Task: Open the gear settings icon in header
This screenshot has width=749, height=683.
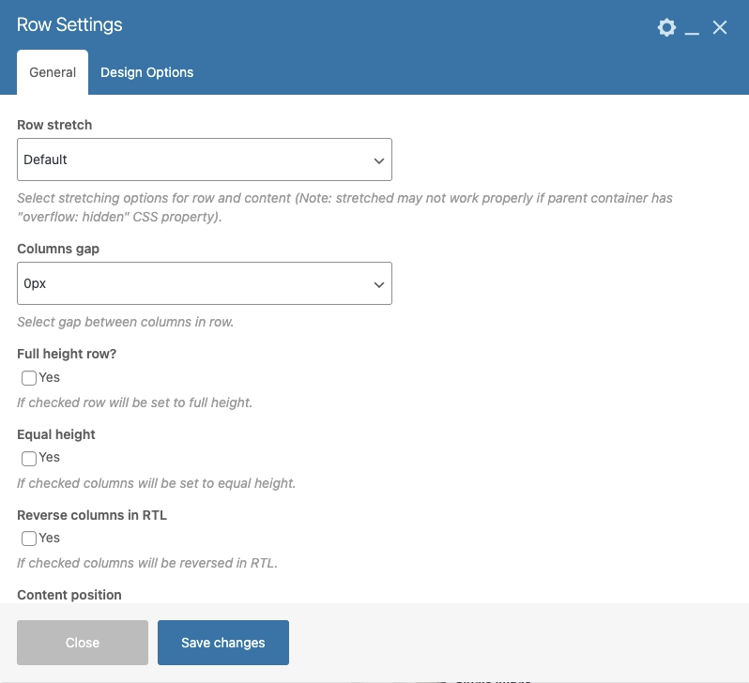Action: coord(666,27)
